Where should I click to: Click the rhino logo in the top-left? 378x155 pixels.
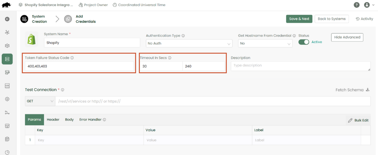pos(7,5)
